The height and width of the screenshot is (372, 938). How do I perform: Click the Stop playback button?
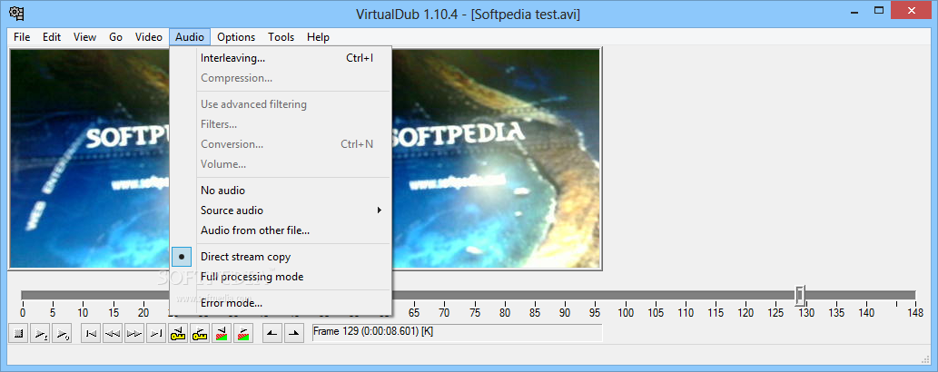tap(18, 334)
